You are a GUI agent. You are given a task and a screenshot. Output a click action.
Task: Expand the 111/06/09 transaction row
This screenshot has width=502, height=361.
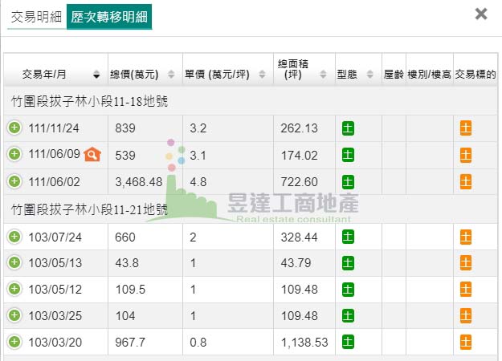coord(14,155)
